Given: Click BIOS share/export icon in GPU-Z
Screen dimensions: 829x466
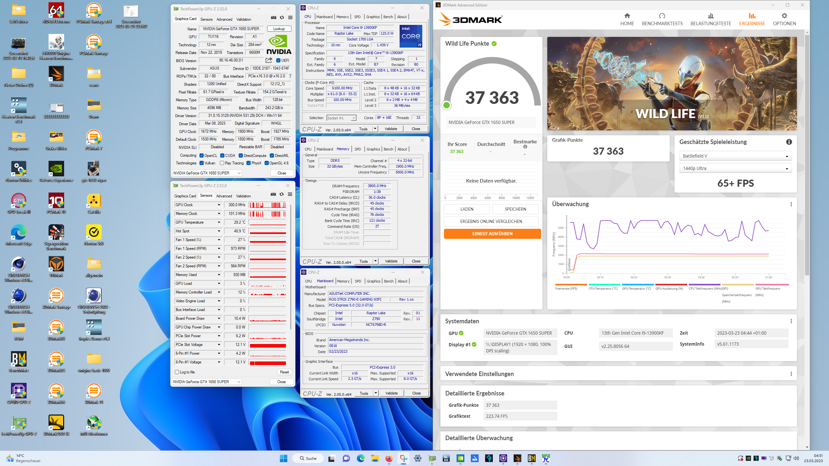Looking at the screenshot, I should (269, 60).
